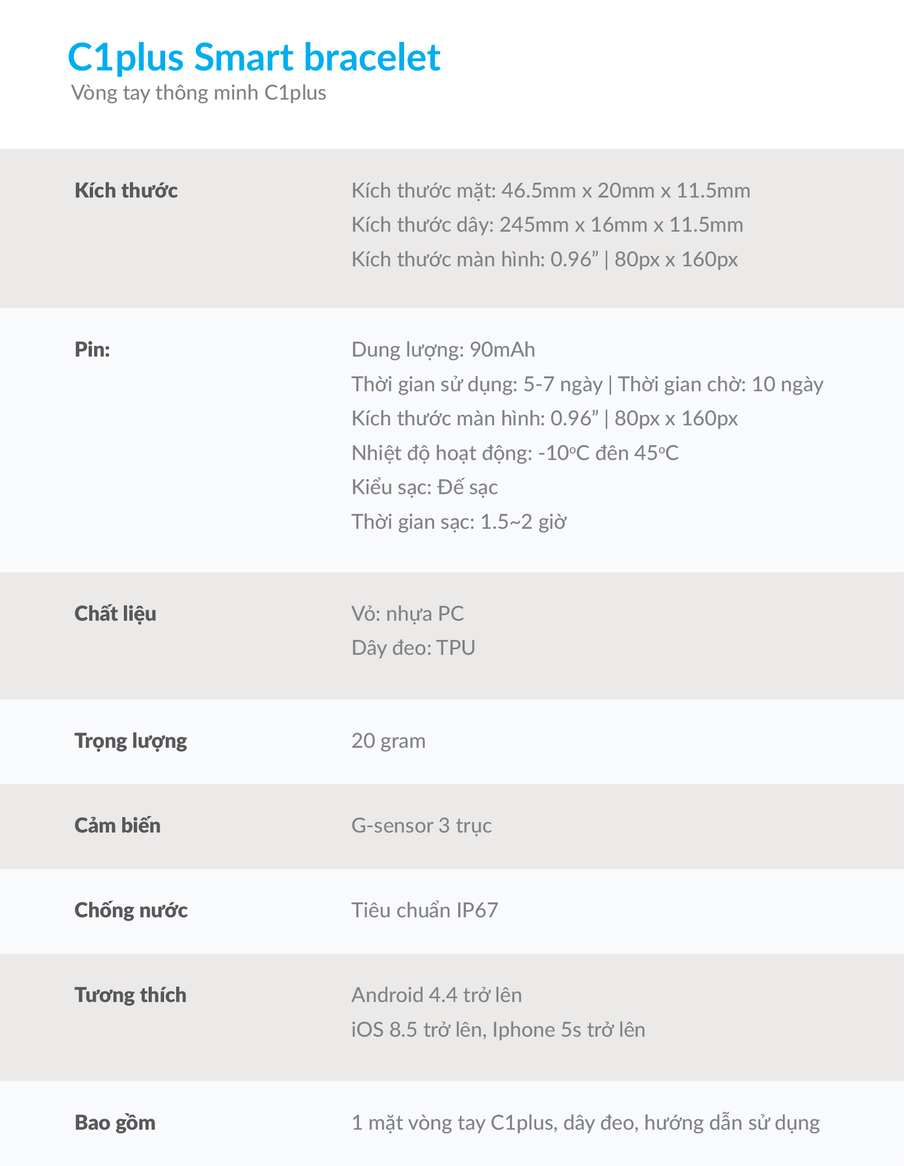The image size is (904, 1166).
Task: Click the Android 4.4 trở lên line
Action: [437, 995]
